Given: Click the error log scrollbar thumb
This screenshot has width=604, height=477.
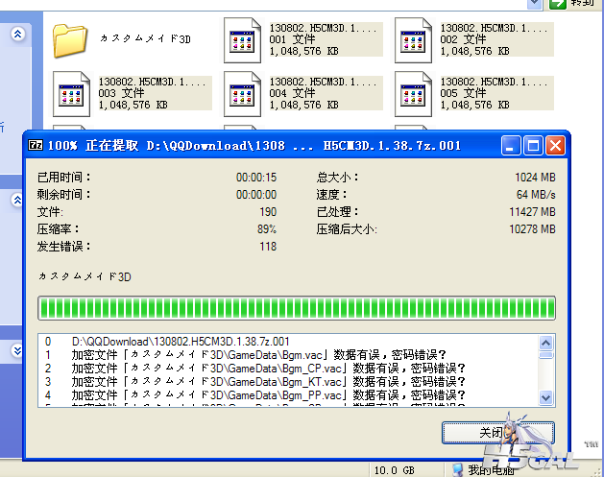Looking at the screenshot, I should (545, 354).
